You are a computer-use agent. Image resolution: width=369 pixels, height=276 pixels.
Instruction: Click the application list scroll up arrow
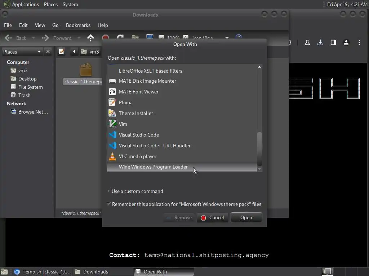[259, 67]
